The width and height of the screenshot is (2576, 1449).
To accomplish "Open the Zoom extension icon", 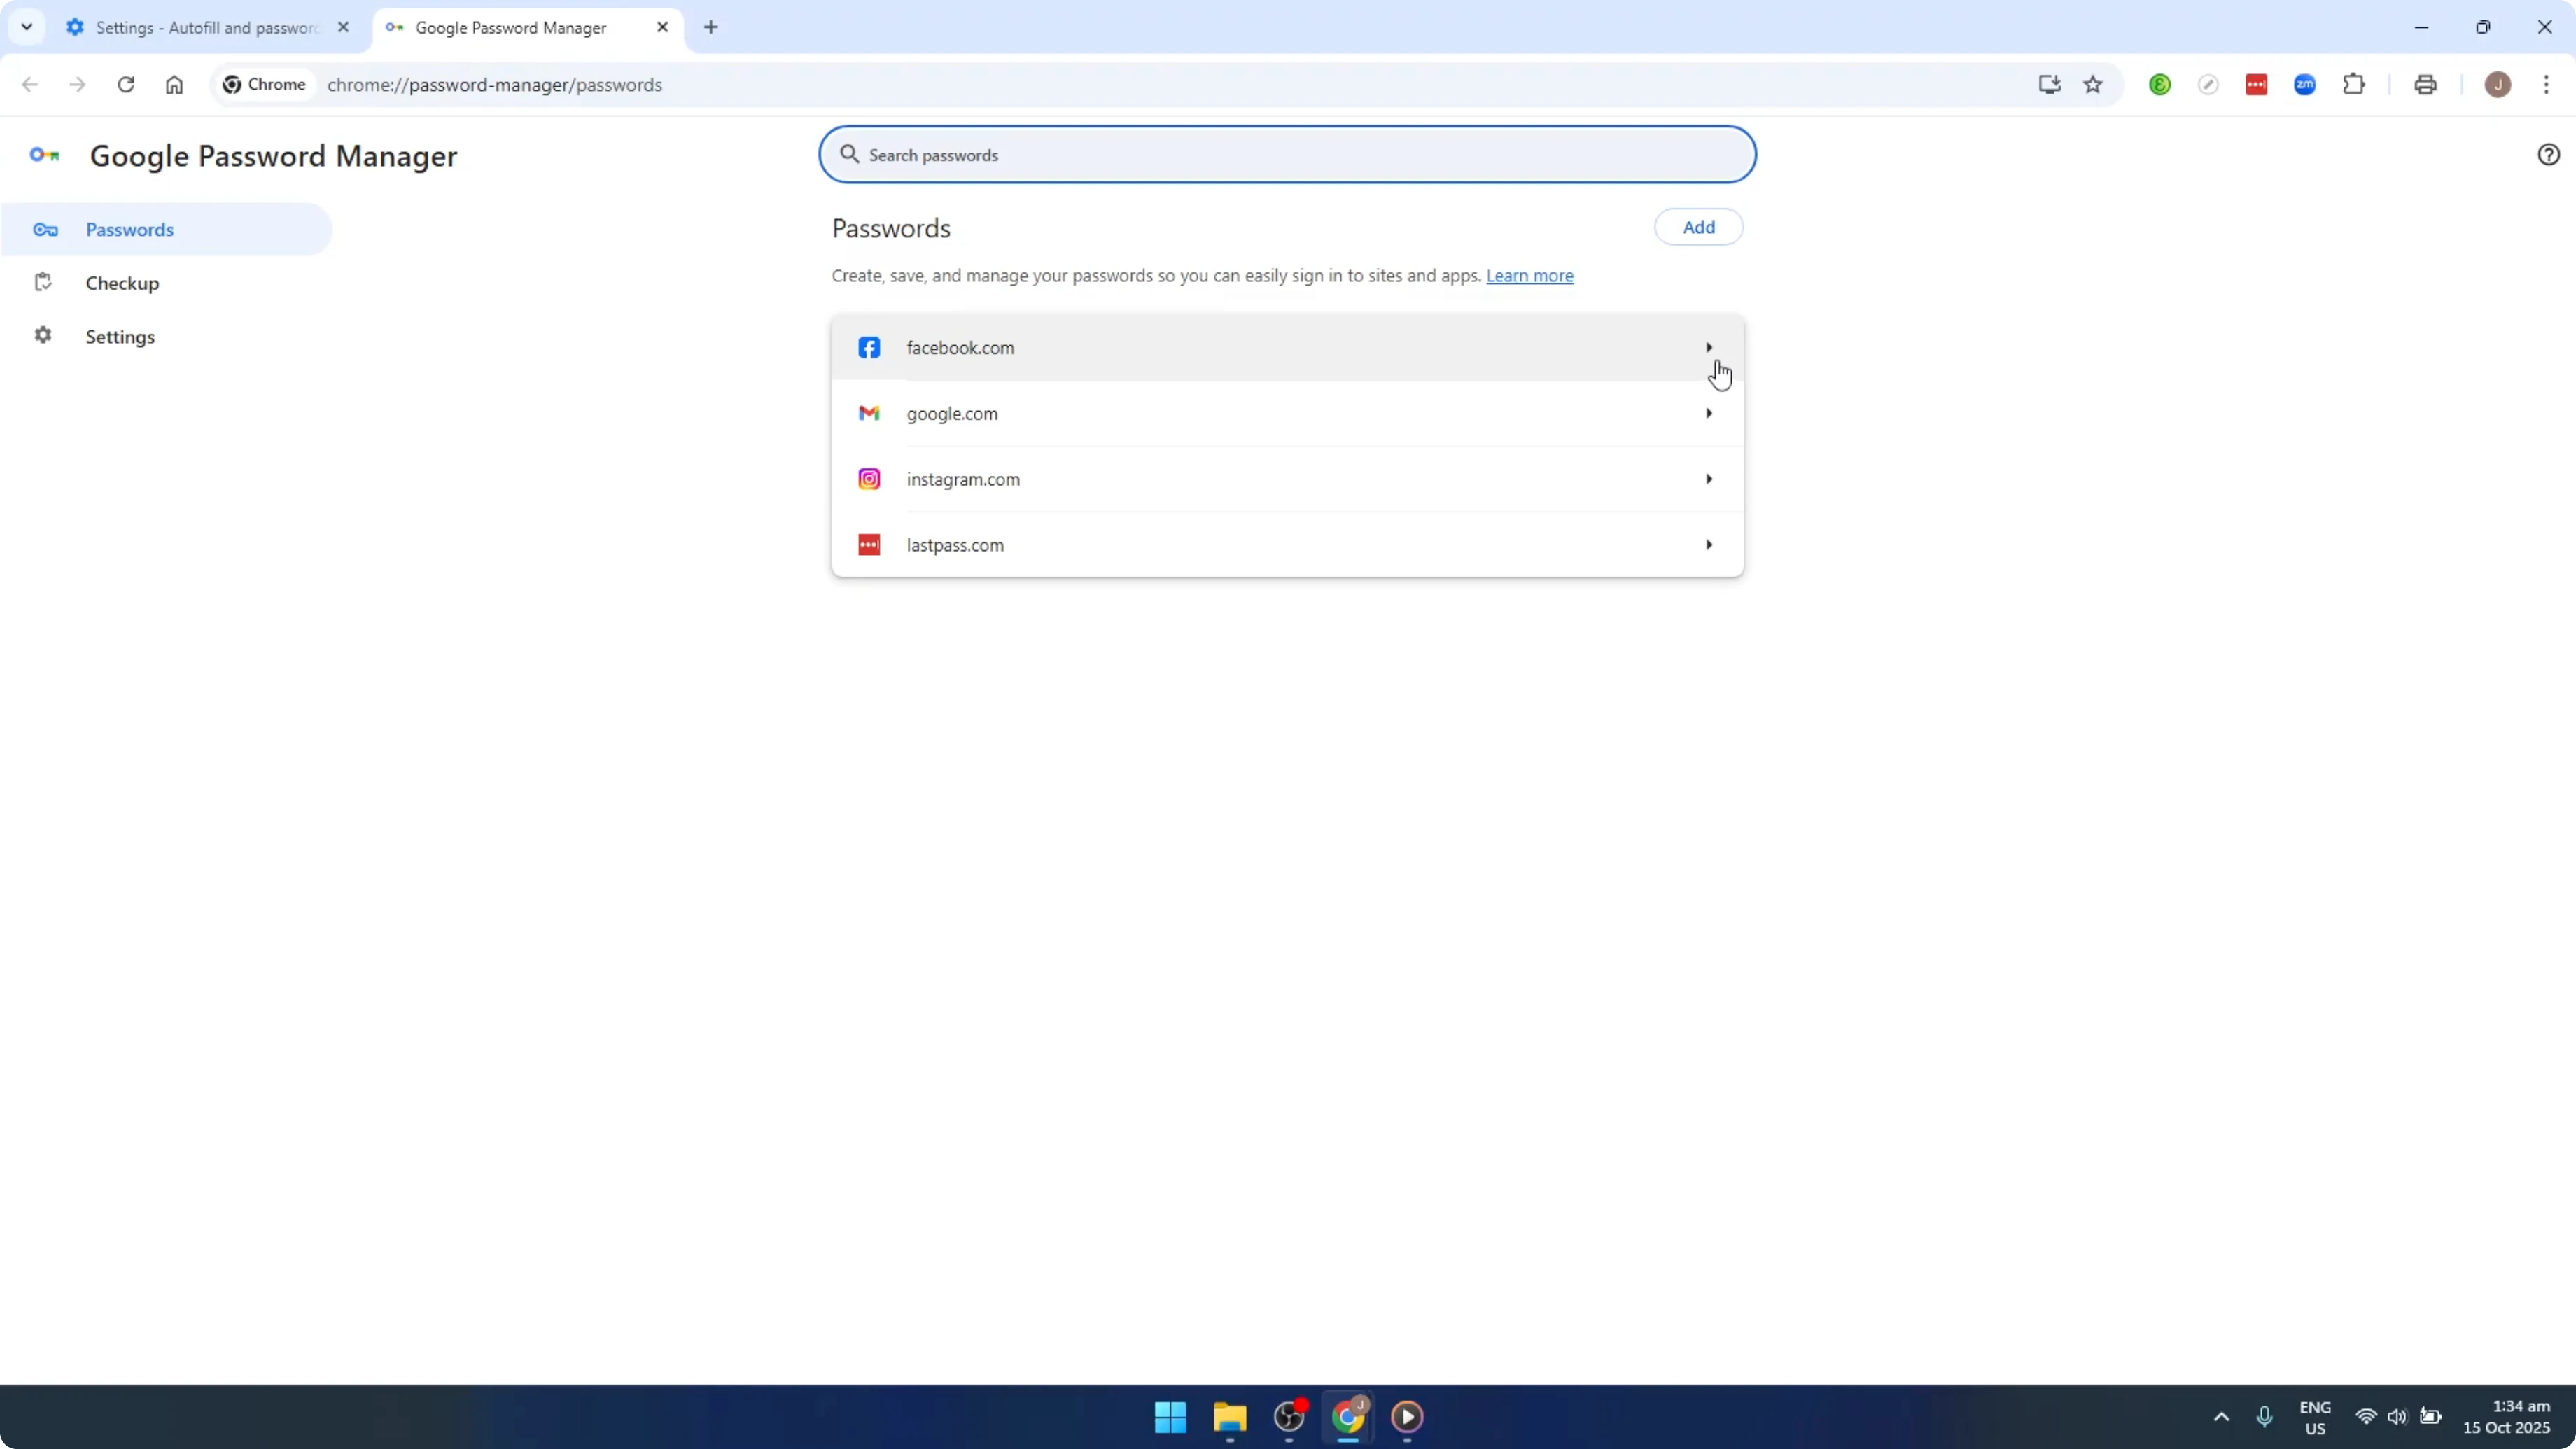I will [2305, 85].
